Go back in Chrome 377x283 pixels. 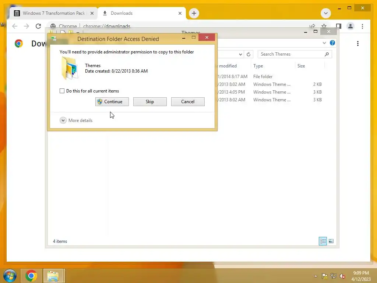[15, 26]
